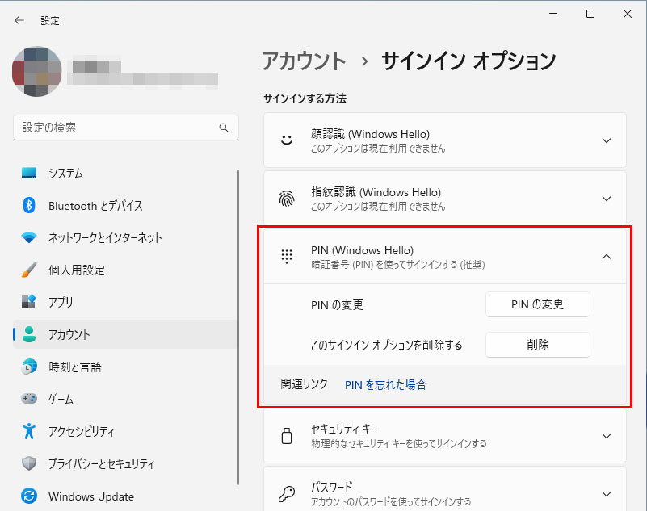Click the user profile avatar
647x511 pixels.
point(36,71)
